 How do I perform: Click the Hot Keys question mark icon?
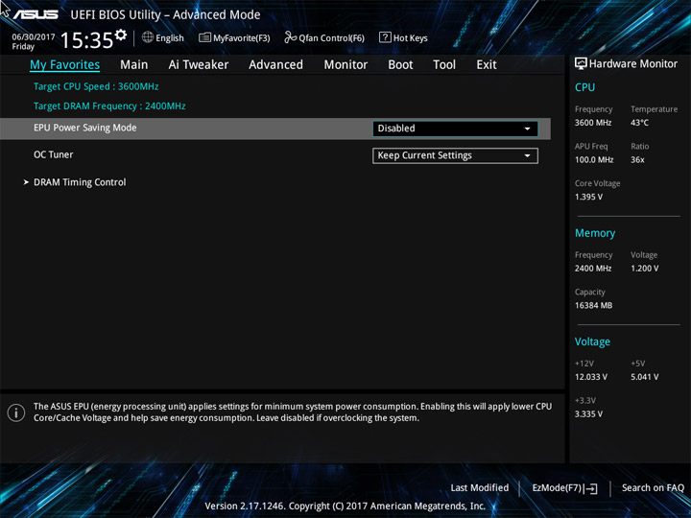pos(385,37)
